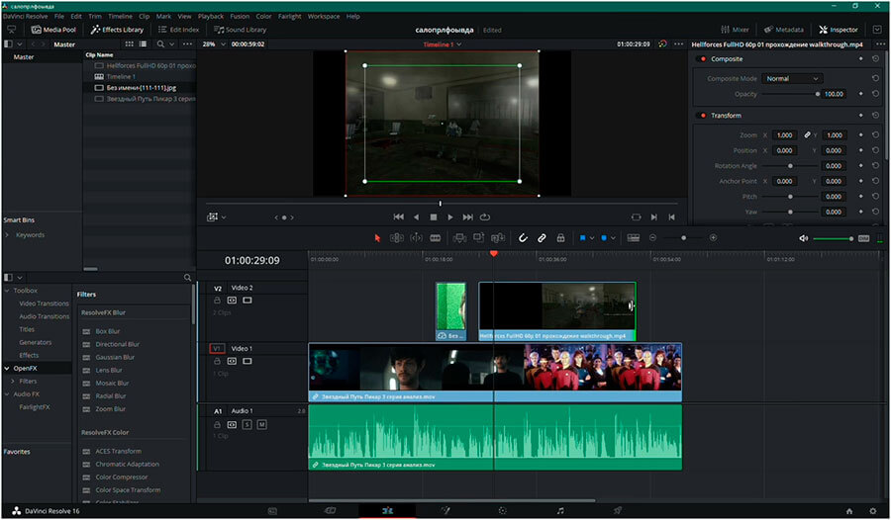The image size is (891, 520).
Task: Click the Insert Clip toolbar icon
Action: click(x=459, y=238)
